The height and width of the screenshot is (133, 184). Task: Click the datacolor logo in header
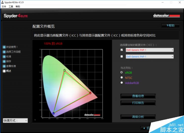(167, 15)
